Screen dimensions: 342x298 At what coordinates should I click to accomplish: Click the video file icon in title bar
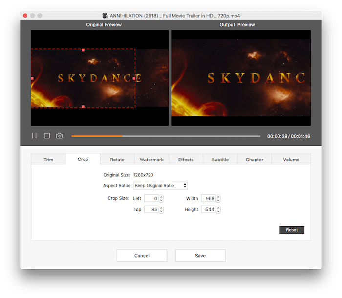point(105,16)
